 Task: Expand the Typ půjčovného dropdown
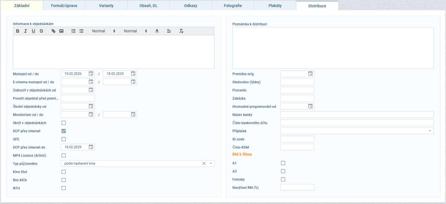pyautogui.click(x=211, y=163)
